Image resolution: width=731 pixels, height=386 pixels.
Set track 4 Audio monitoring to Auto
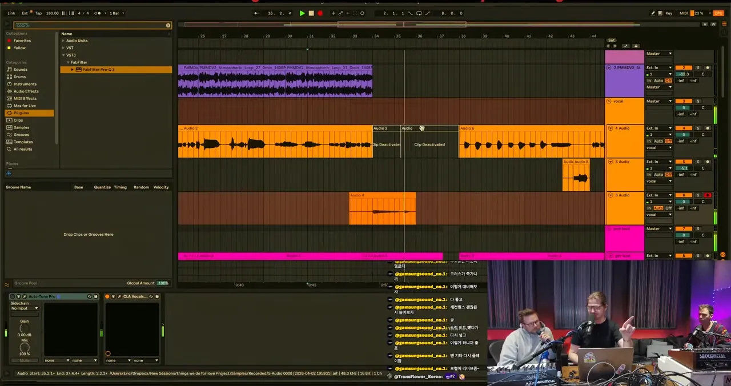pos(658,141)
